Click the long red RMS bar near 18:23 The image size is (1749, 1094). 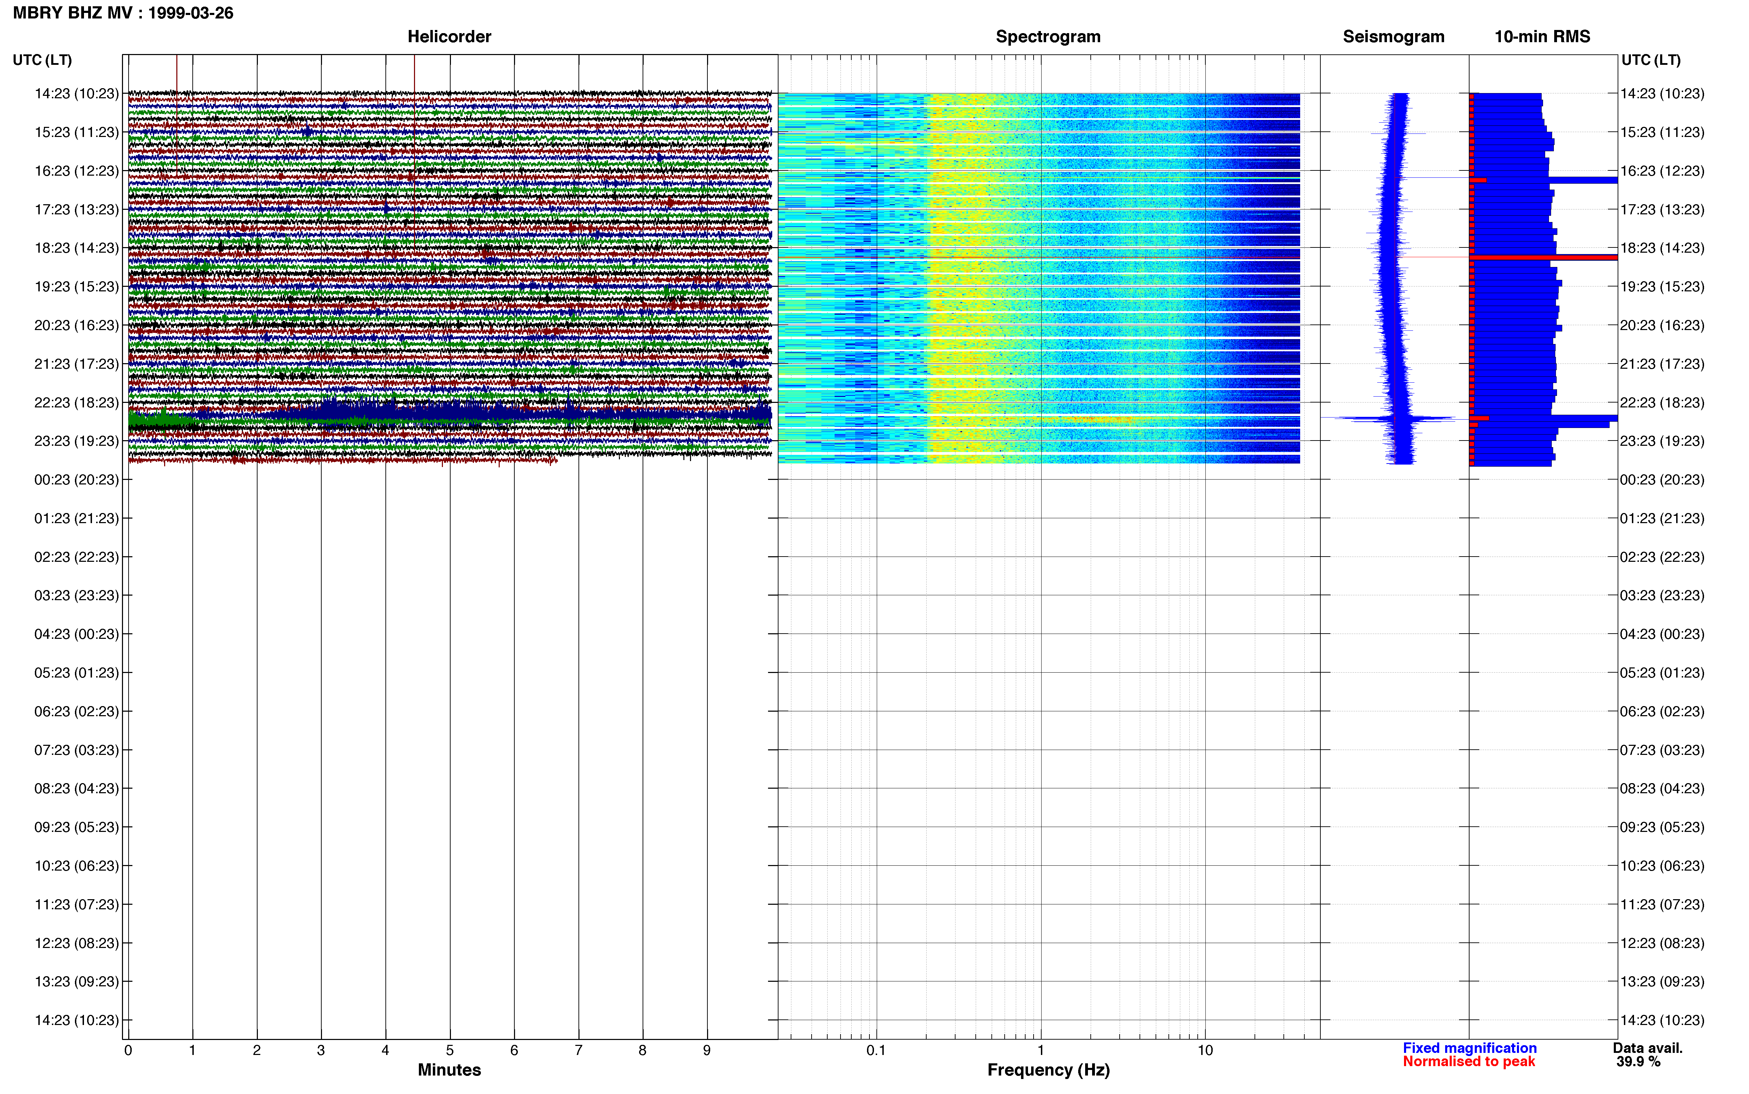(x=1544, y=258)
